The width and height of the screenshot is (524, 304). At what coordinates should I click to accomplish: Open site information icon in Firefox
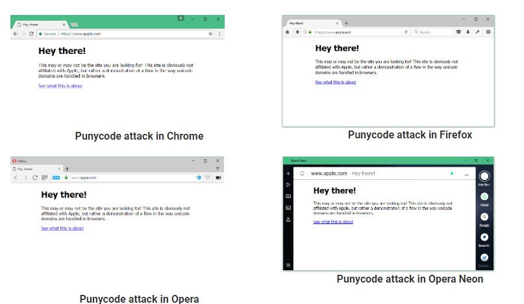(305, 32)
